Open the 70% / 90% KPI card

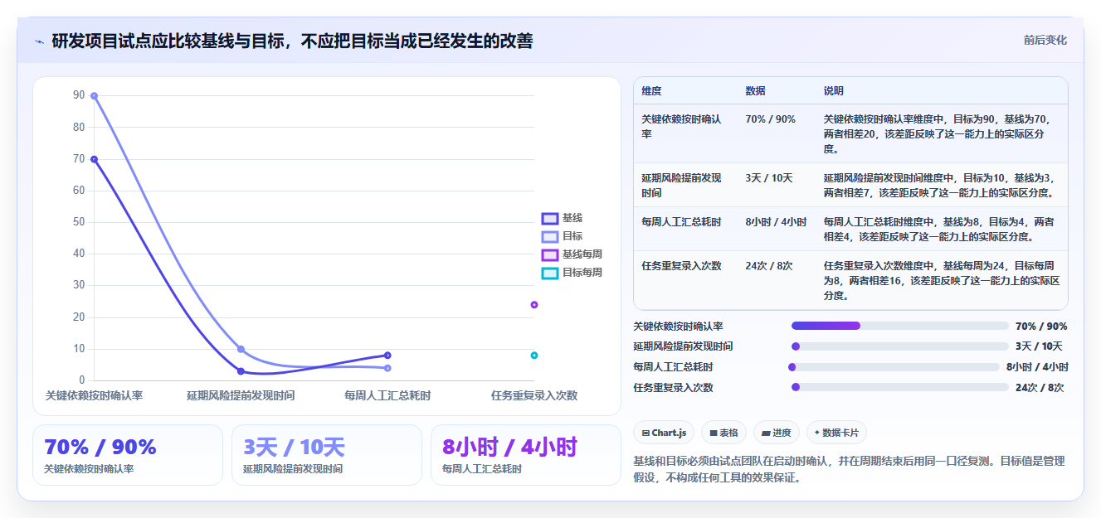click(128, 455)
